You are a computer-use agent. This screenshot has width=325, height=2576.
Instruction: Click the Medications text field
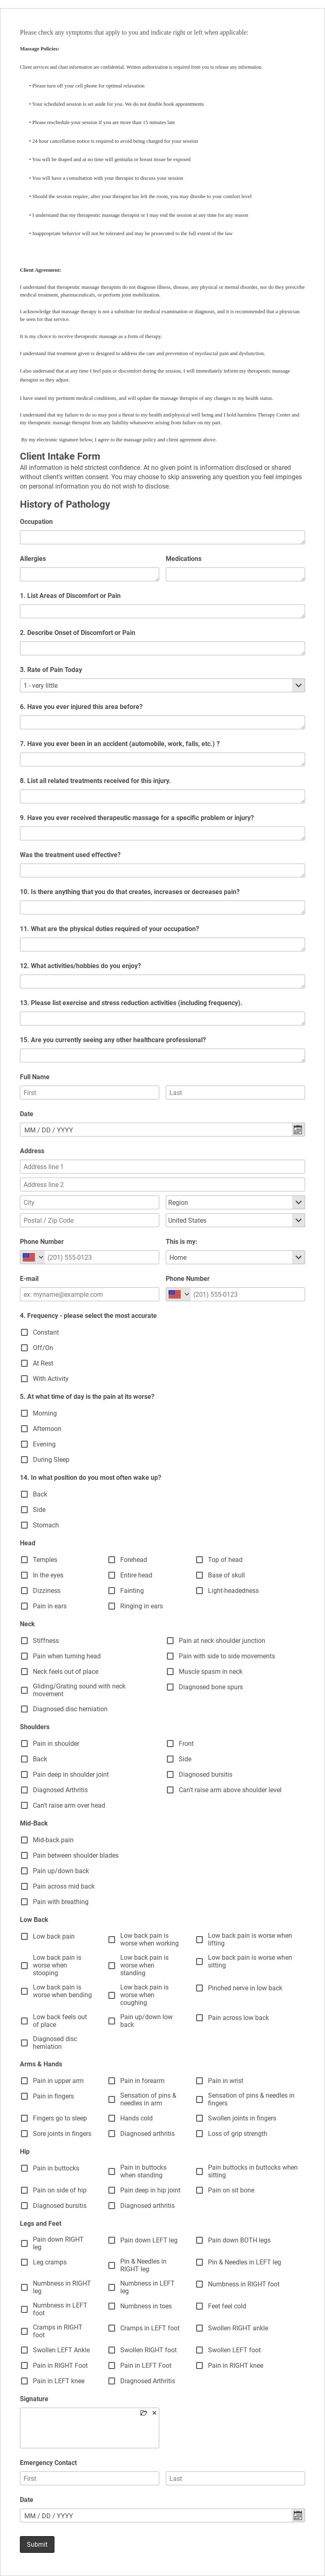[235, 574]
